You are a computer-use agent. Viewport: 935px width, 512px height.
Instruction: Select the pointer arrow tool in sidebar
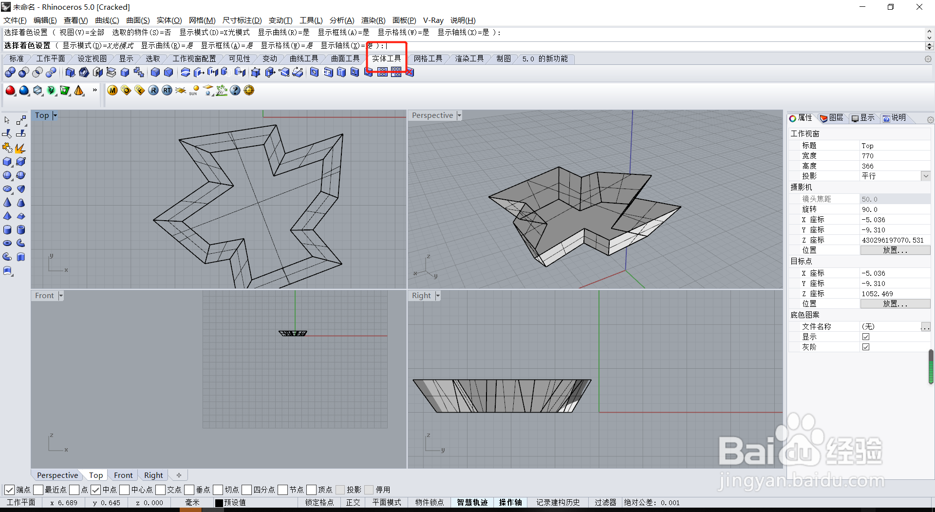7,120
